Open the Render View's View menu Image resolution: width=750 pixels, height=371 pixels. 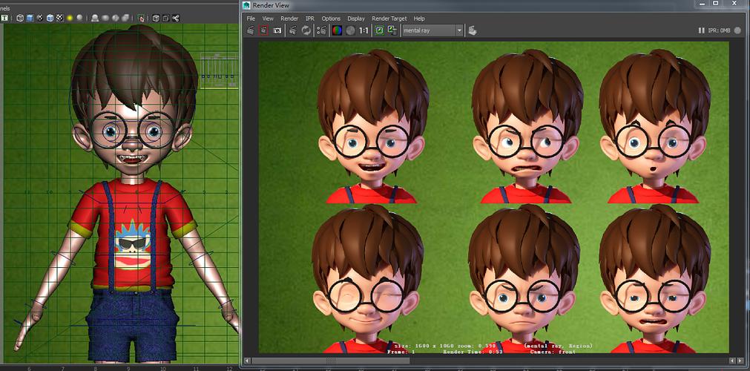click(x=268, y=19)
